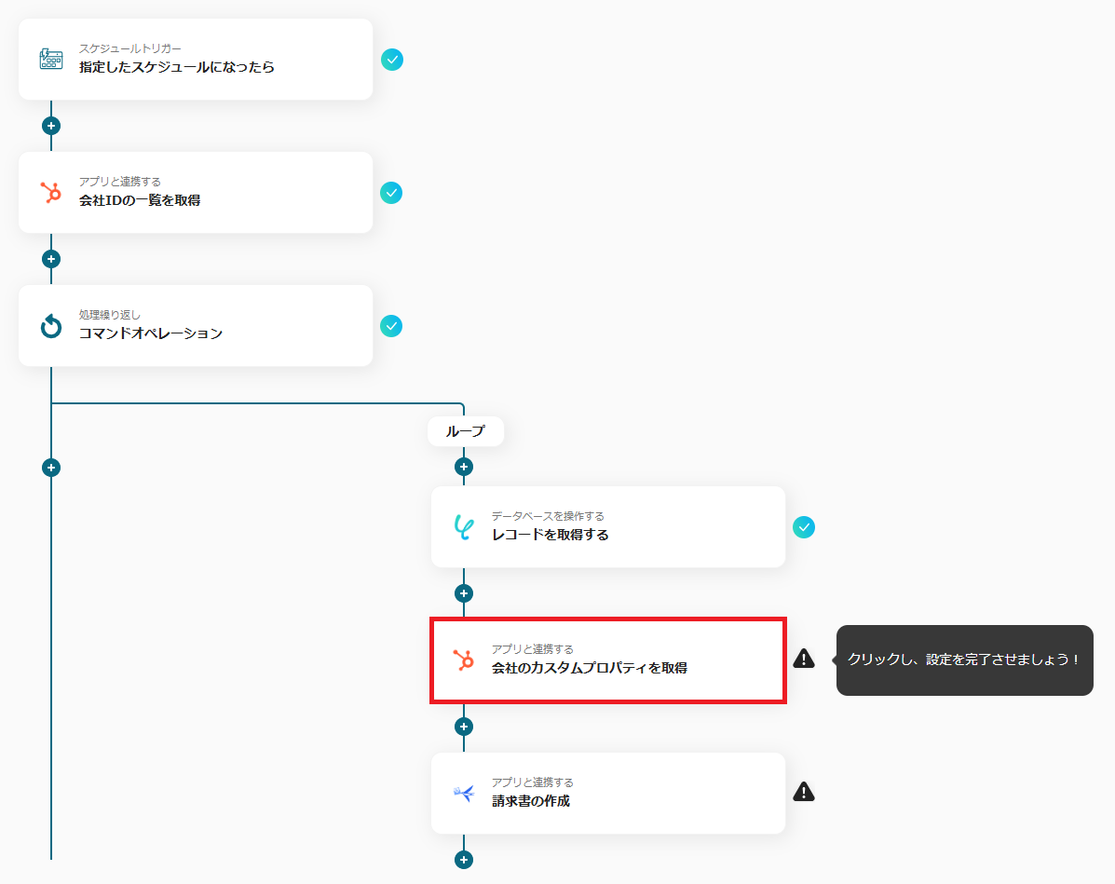Add step below 会社IDの一覧を取得 card
Viewport: 1115px width, 884px height.
(51, 259)
